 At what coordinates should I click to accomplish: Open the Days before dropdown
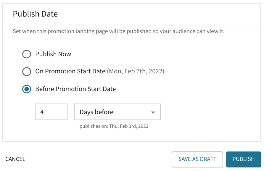click(117, 112)
